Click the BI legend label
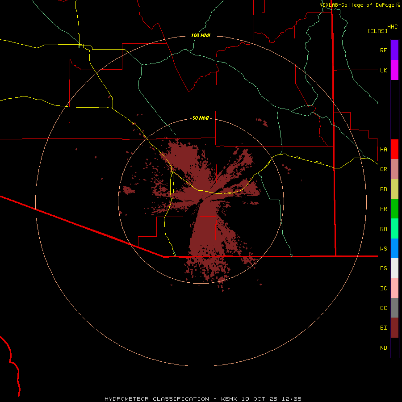 pos(383,328)
